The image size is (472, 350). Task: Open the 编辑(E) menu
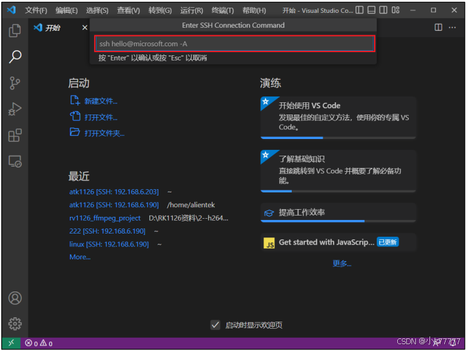[x=66, y=10]
